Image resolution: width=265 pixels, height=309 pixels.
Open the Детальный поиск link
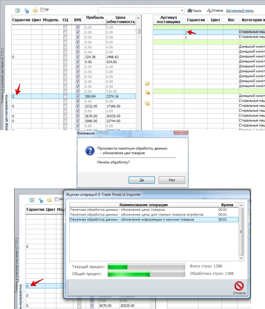pos(240,11)
